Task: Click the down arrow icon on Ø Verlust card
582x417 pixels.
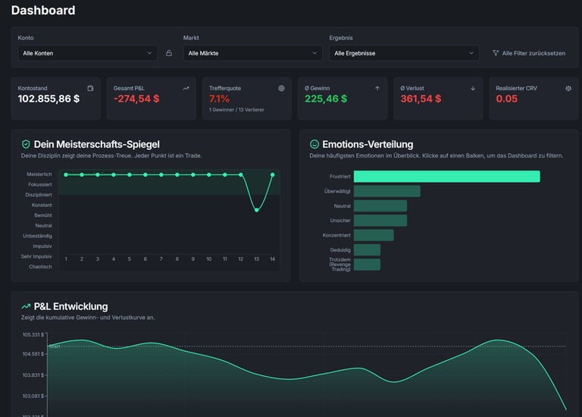Action: pyautogui.click(x=473, y=89)
